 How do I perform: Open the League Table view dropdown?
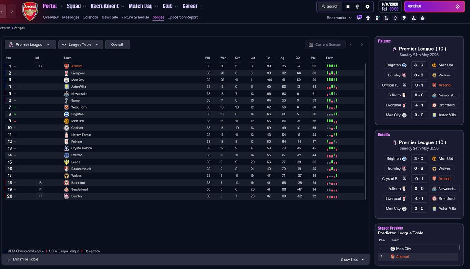[x=81, y=45]
